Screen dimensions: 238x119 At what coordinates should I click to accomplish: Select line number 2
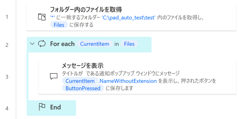point(7,45)
